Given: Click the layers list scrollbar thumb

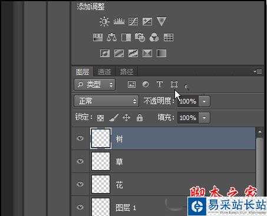Looking at the screenshot, I should coord(260,167).
